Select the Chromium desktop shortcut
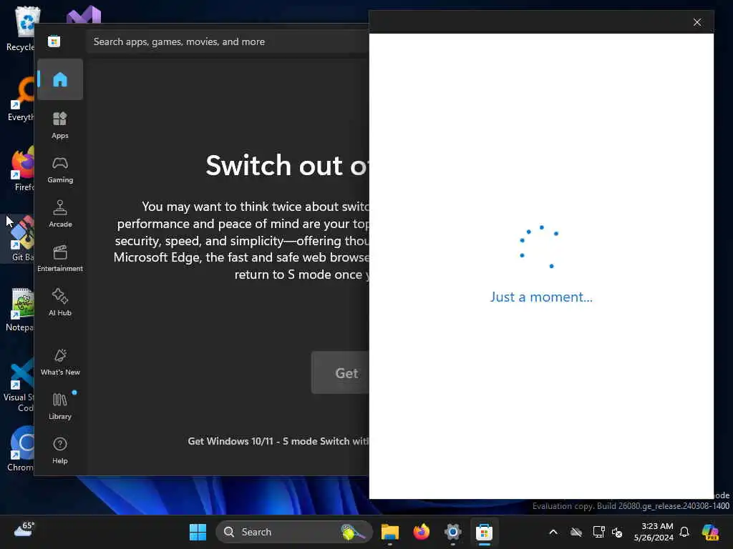This screenshot has height=549, width=733. point(21,449)
